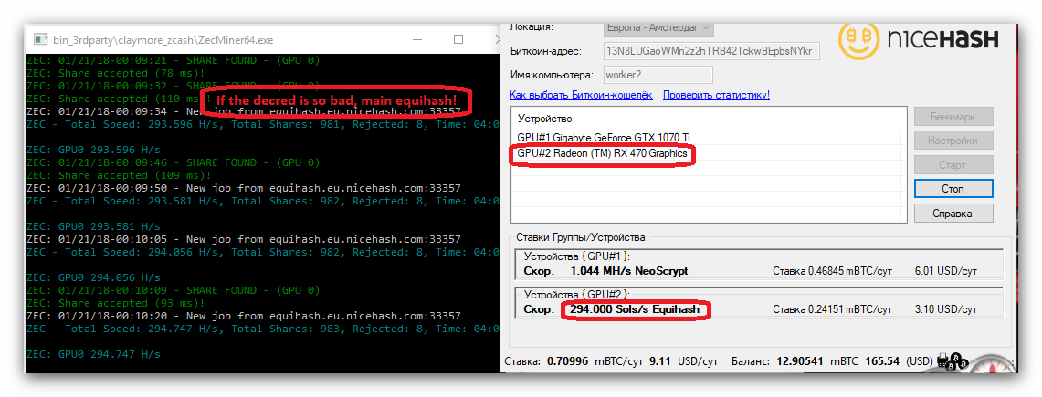Open the Как выбрать Биткоин-кошелёк link
Viewport: 1042px width, 397px height.
pos(581,95)
